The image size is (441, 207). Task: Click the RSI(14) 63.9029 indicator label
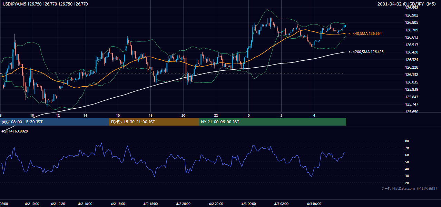pos(15,131)
